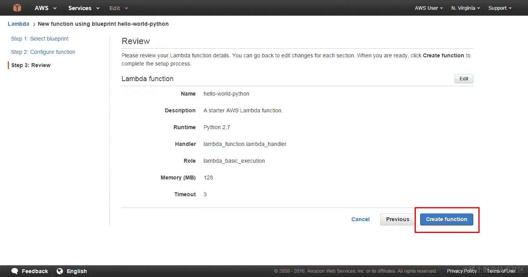Image resolution: width=528 pixels, height=277 pixels.
Task: Open the AWS User account menu
Action: click(429, 8)
